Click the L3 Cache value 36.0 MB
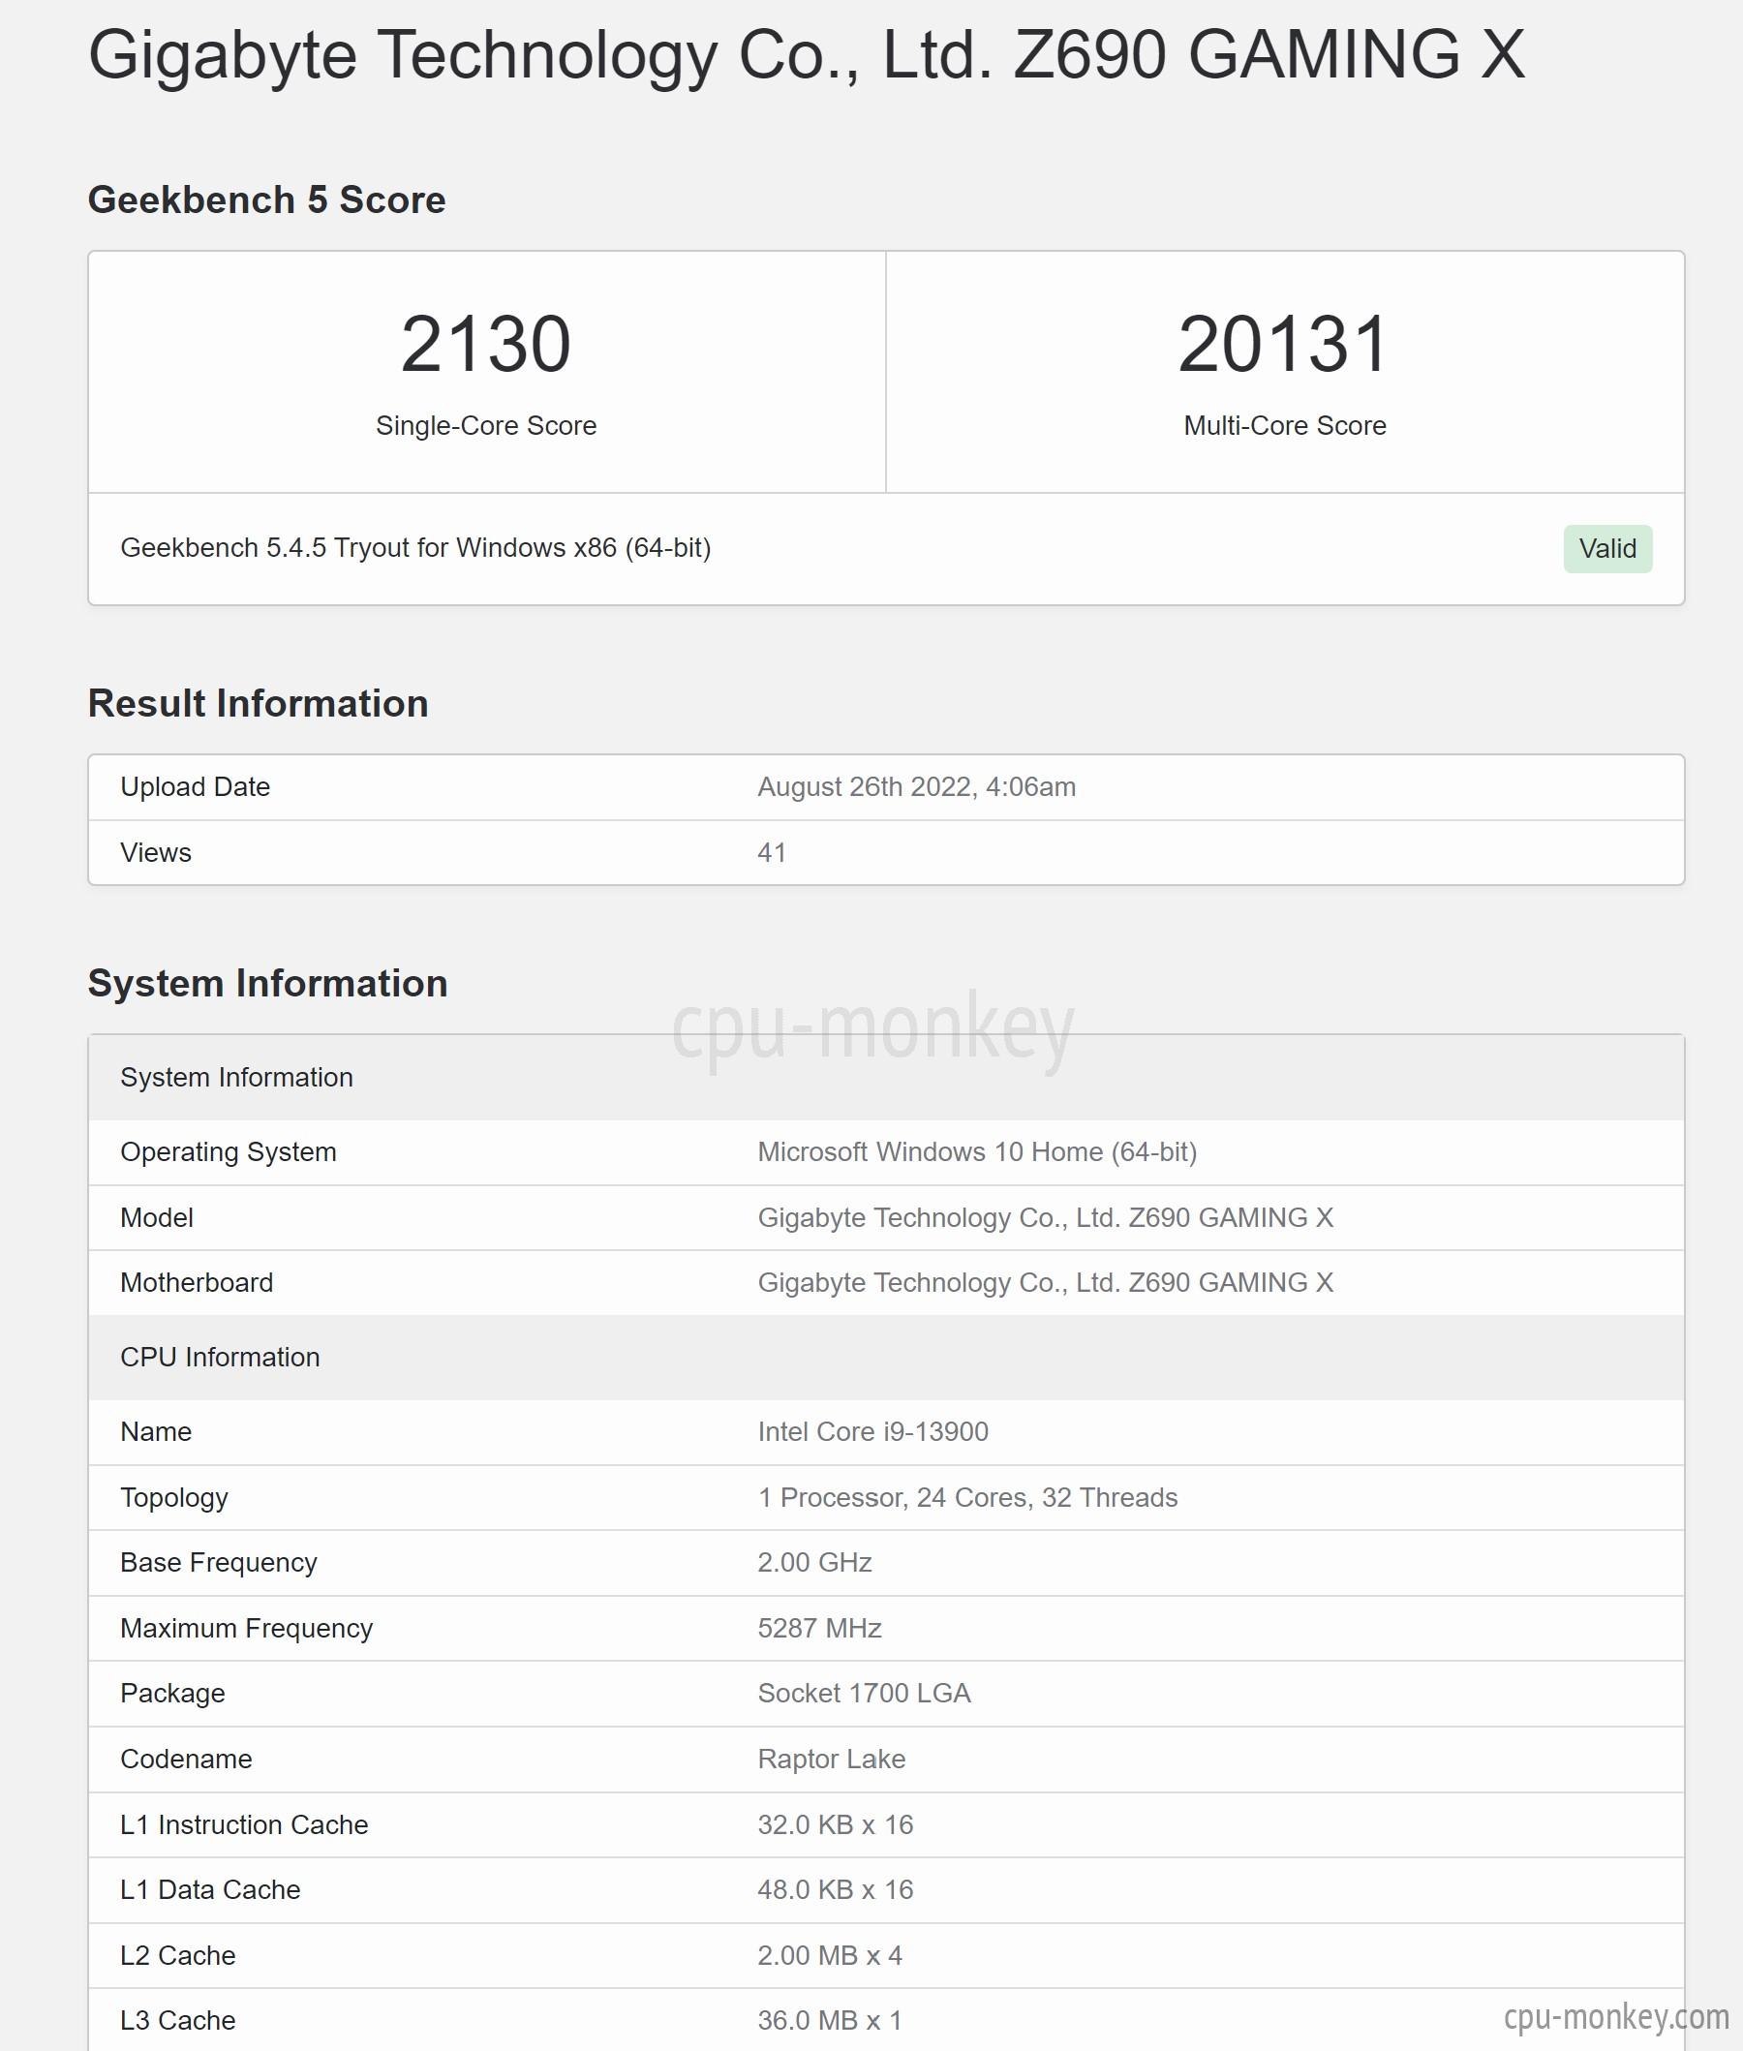The image size is (1743, 2051). click(x=829, y=2020)
